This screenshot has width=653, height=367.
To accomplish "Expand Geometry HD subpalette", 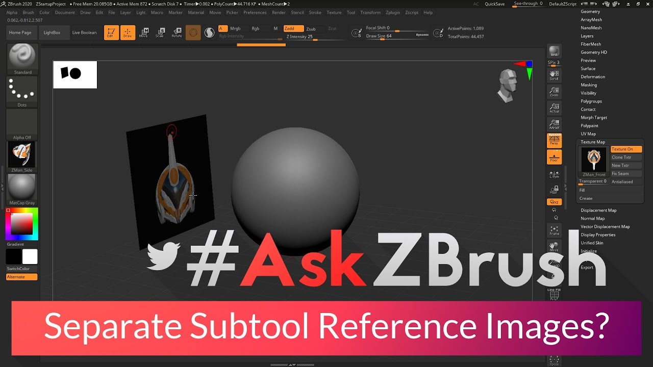I will 594,52.
